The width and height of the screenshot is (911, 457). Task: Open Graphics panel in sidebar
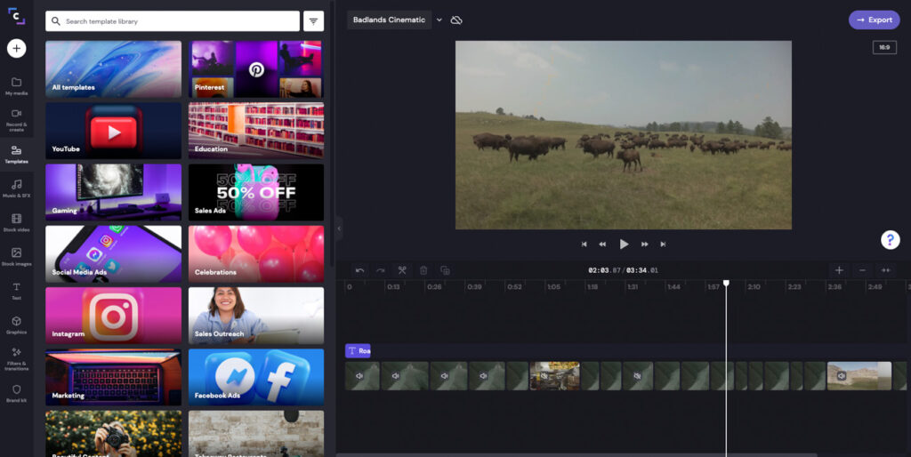(16, 325)
